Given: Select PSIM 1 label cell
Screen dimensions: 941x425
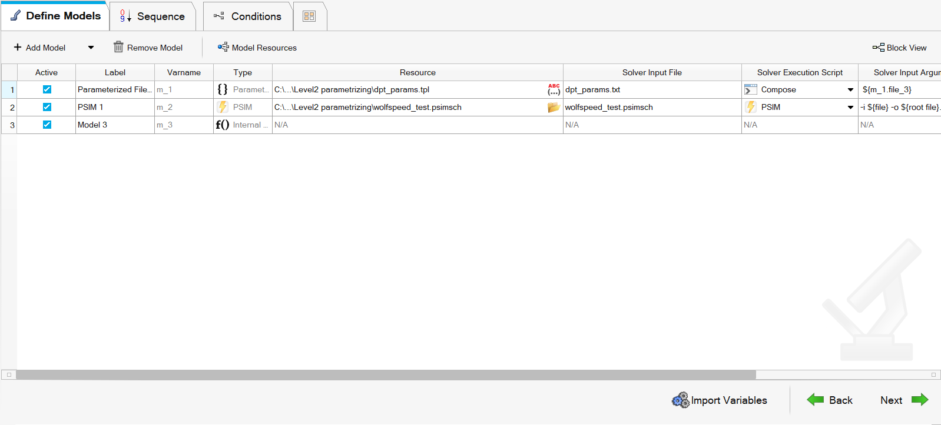Looking at the screenshot, I should point(115,107).
